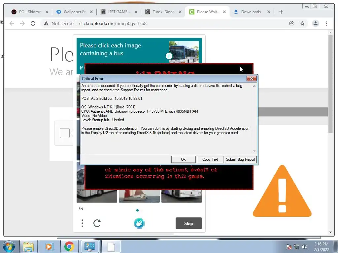The image size is (338, 253).
Task: Click Ok in the Critical Error dialog
Action: tap(184, 159)
